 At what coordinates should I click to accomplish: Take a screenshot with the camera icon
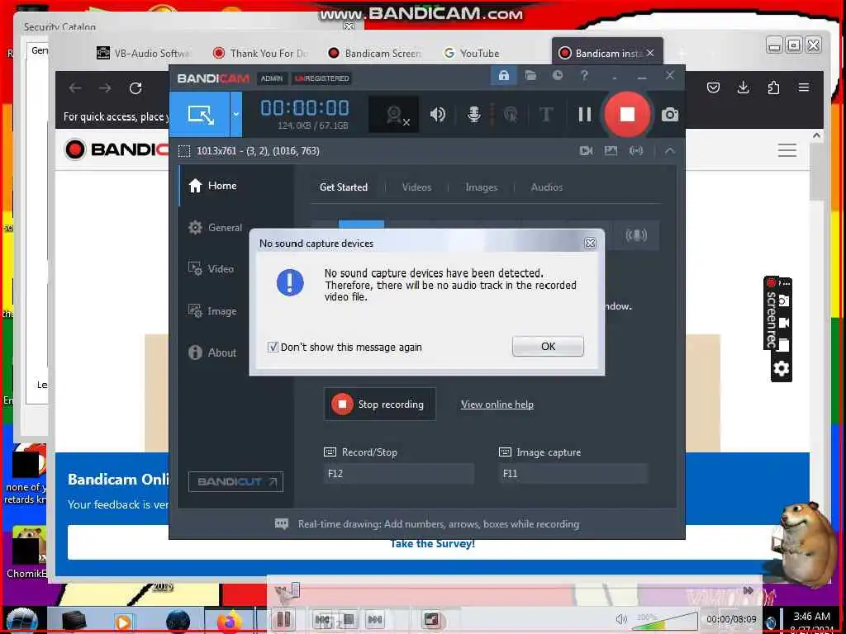pos(669,114)
